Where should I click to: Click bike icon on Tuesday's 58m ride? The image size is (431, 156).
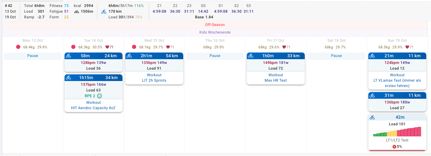(68, 56)
